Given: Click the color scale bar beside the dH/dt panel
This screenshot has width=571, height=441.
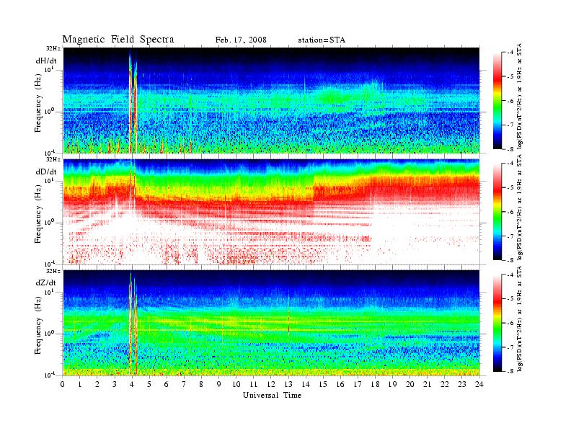Looking at the screenshot, I should pyautogui.click(x=497, y=101).
